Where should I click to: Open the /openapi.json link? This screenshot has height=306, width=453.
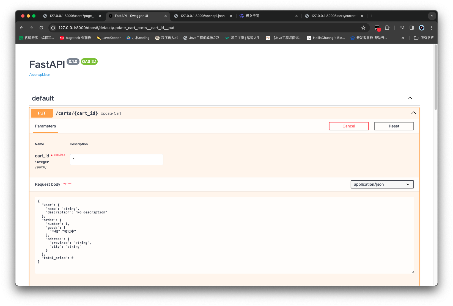(x=40, y=75)
